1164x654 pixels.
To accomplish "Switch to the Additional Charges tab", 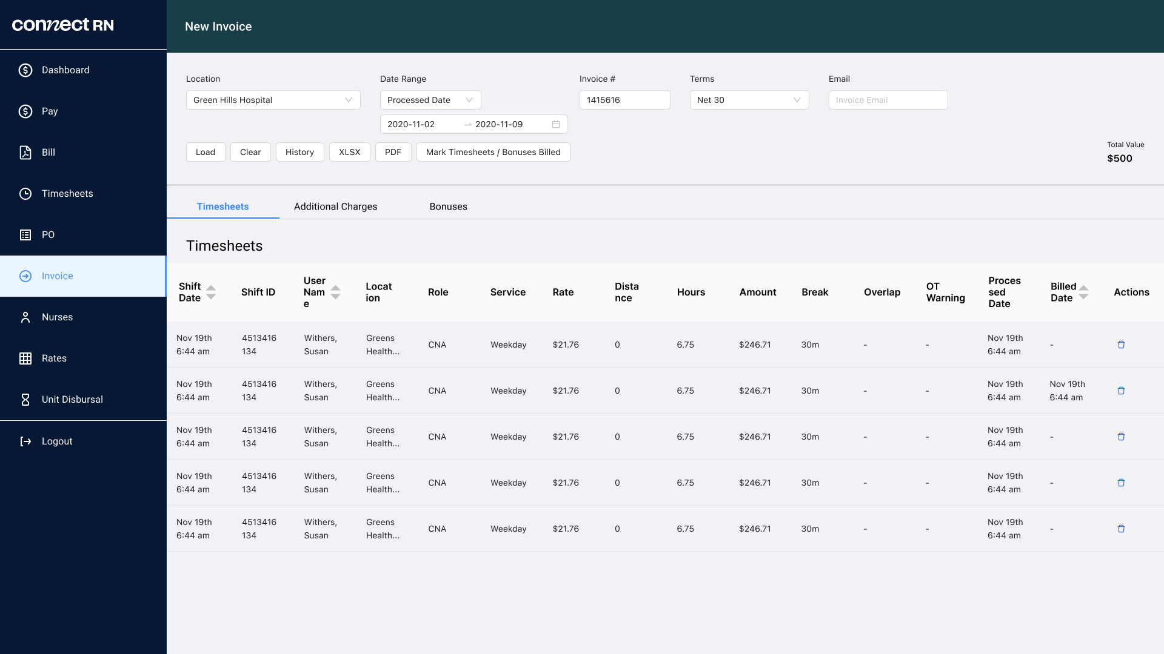I will tap(335, 206).
